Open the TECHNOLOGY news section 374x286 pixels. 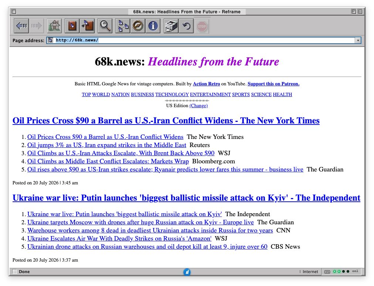click(x=172, y=95)
